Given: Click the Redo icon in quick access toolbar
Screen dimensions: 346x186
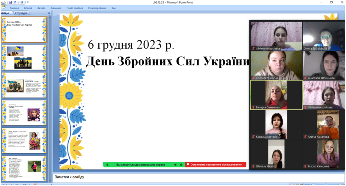Looking at the screenshot, I should pyautogui.click(x=22, y=2).
